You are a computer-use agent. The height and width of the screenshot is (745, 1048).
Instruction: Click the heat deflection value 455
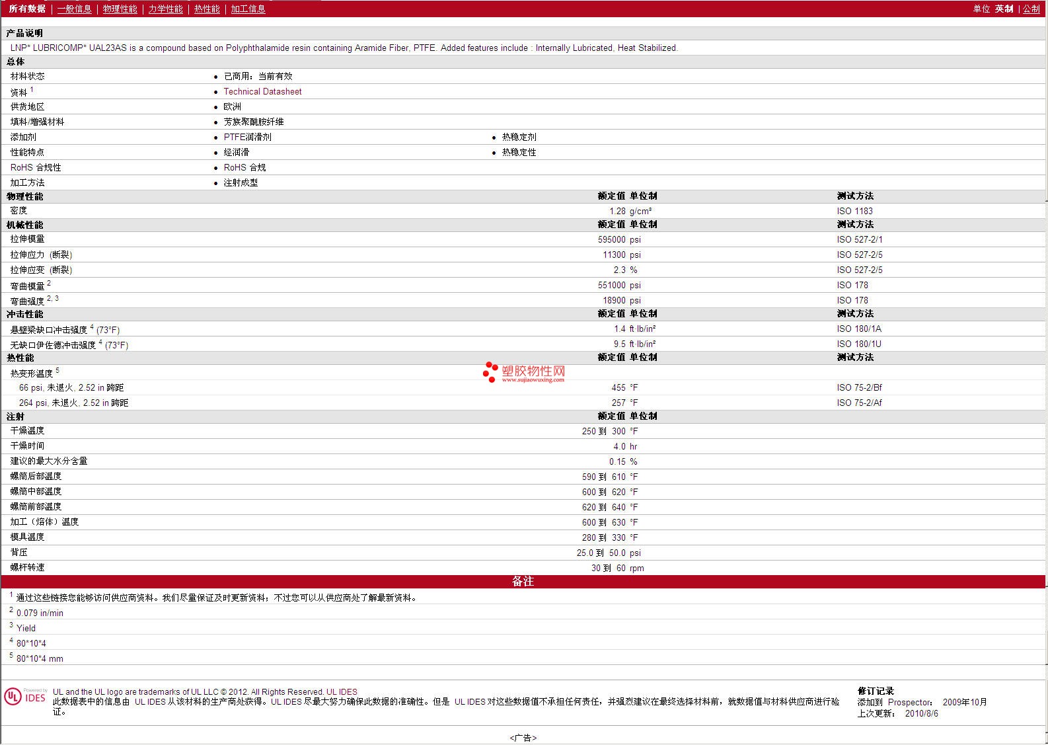coord(618,387)
